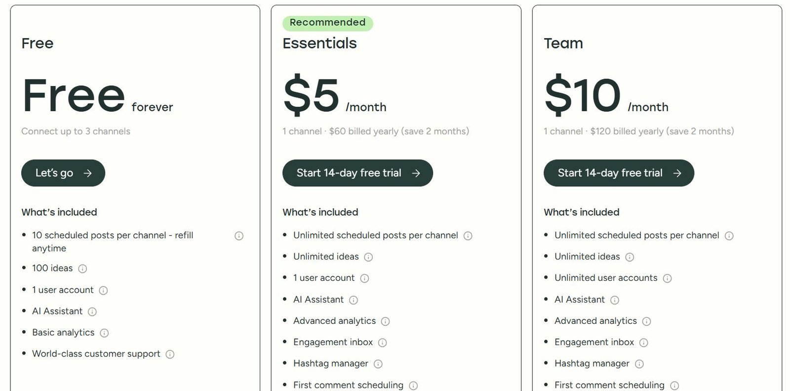Viewport: 790px width, 391px height.
Task: Start Essentials 14-day free trial
Action: coord(357,173)
